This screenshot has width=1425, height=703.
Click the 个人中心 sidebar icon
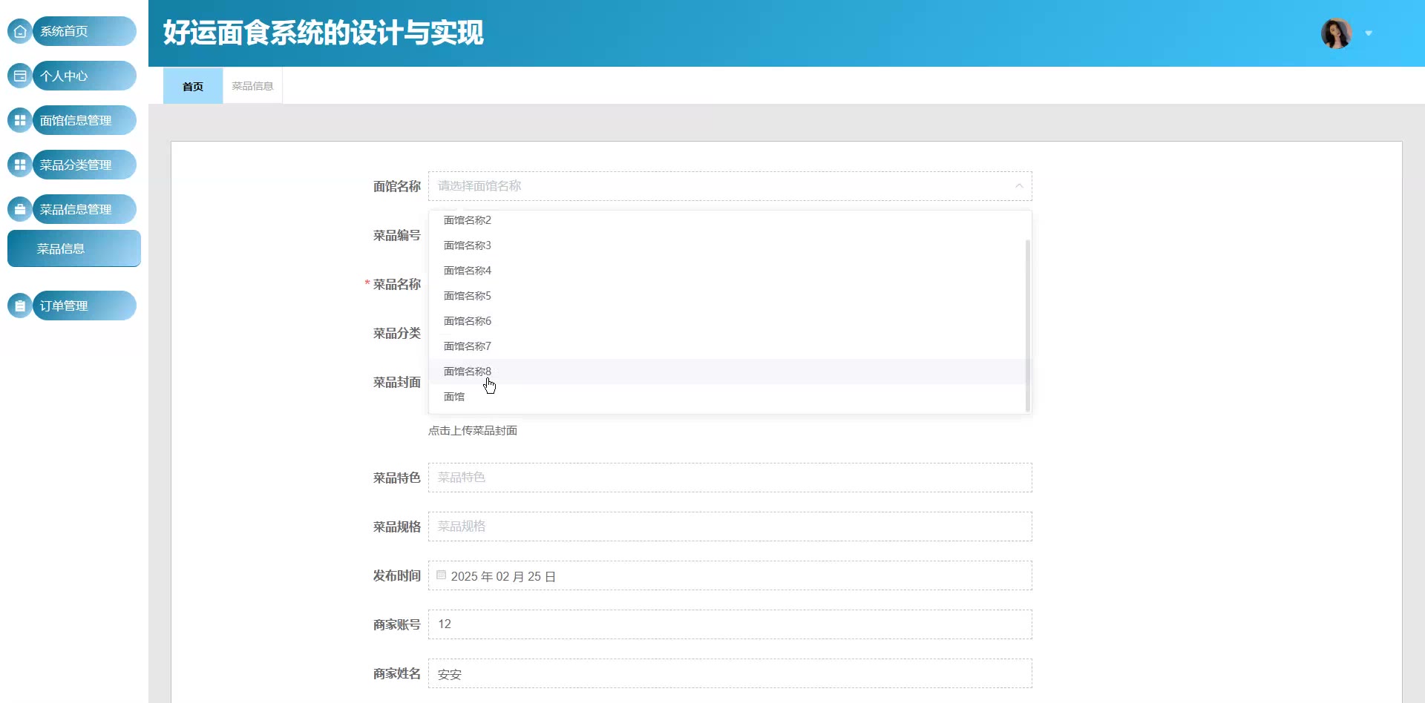click(20, 76)
